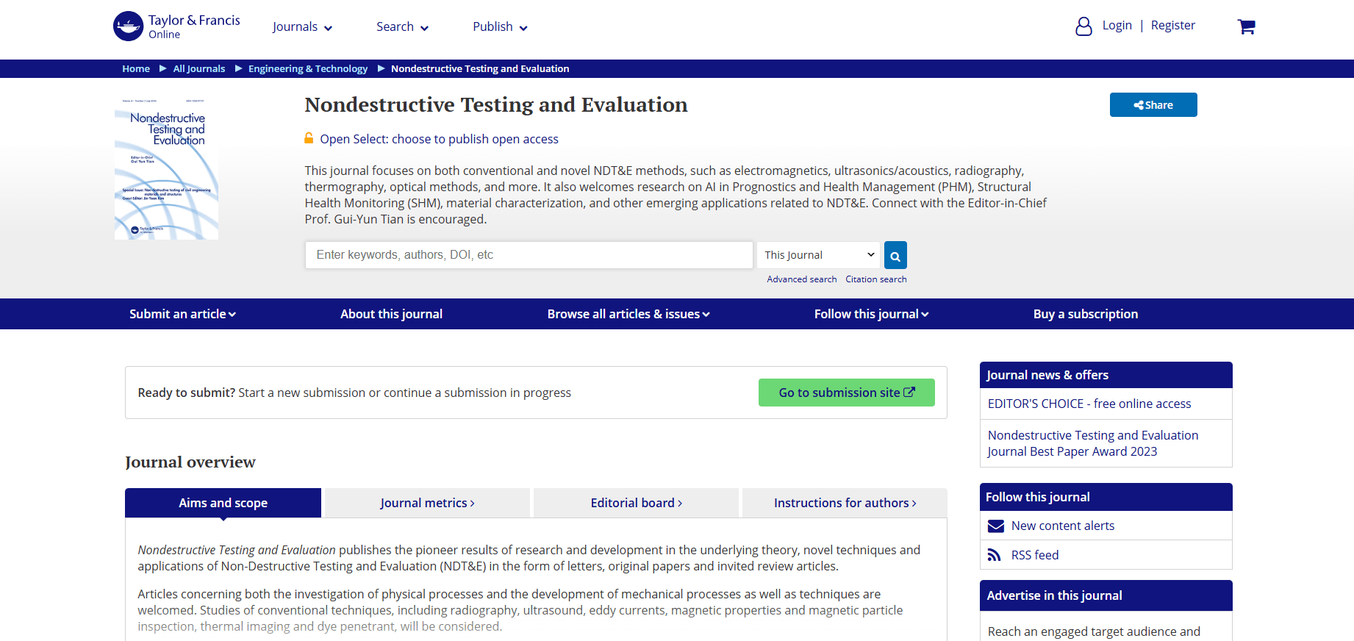Click Go to submission site button
Image resolution: width=1354 pixels, height=641 pixels.
[847, 393]
